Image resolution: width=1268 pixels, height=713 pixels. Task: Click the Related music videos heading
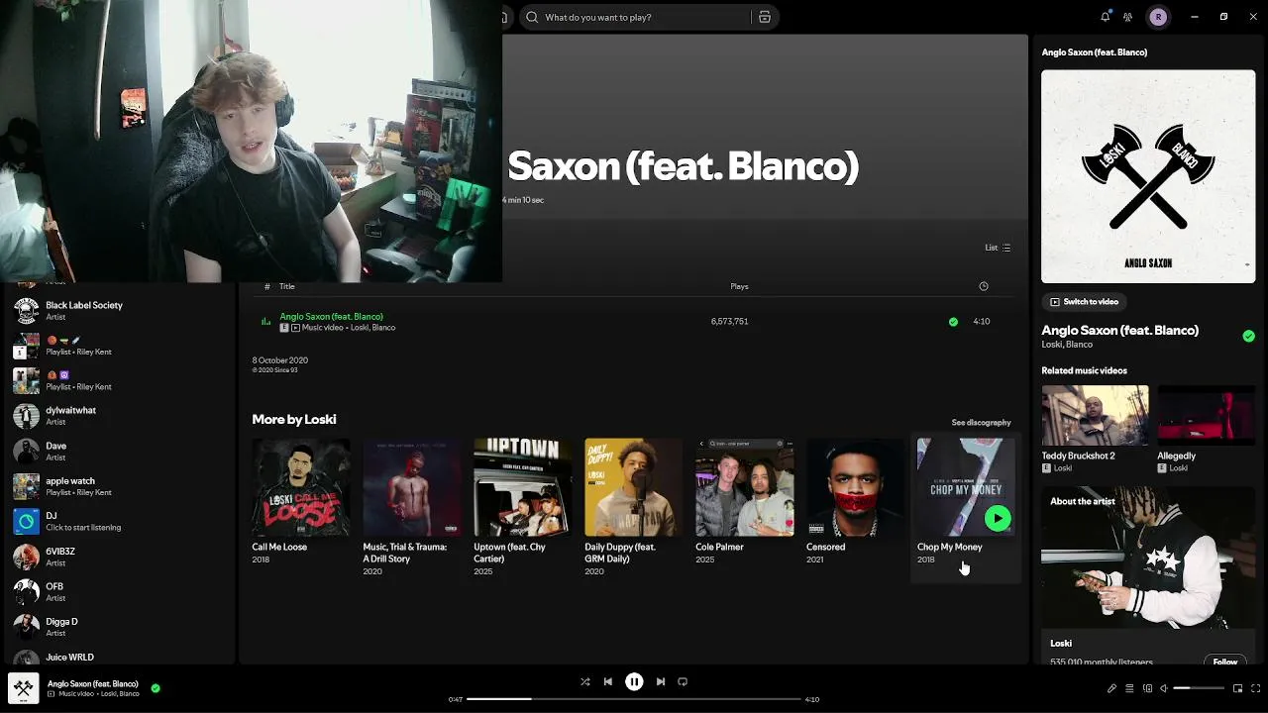1084,370
